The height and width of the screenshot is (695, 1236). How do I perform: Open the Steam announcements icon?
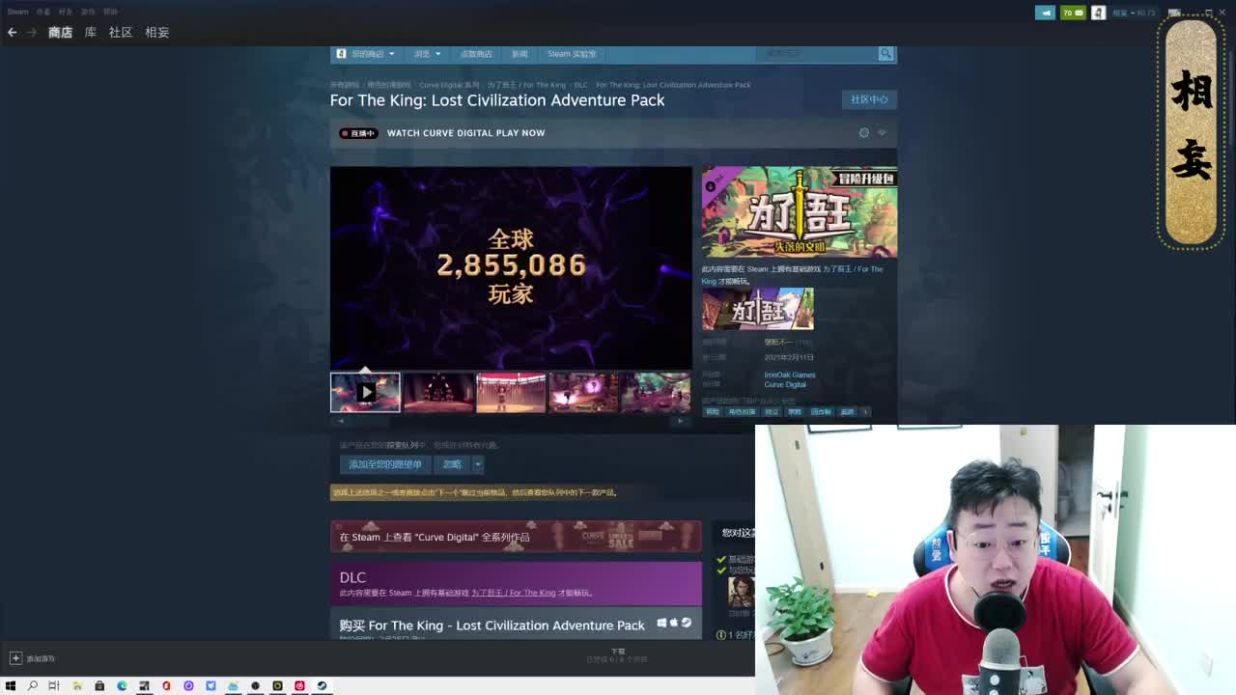coord(1046,13)
